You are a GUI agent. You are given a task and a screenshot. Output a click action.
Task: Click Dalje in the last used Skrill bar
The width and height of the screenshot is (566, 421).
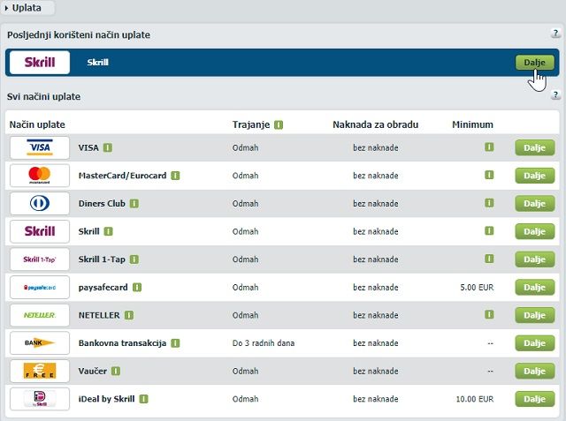point(534,63)
